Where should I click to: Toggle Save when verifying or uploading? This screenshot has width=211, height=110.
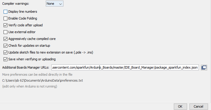5,59
